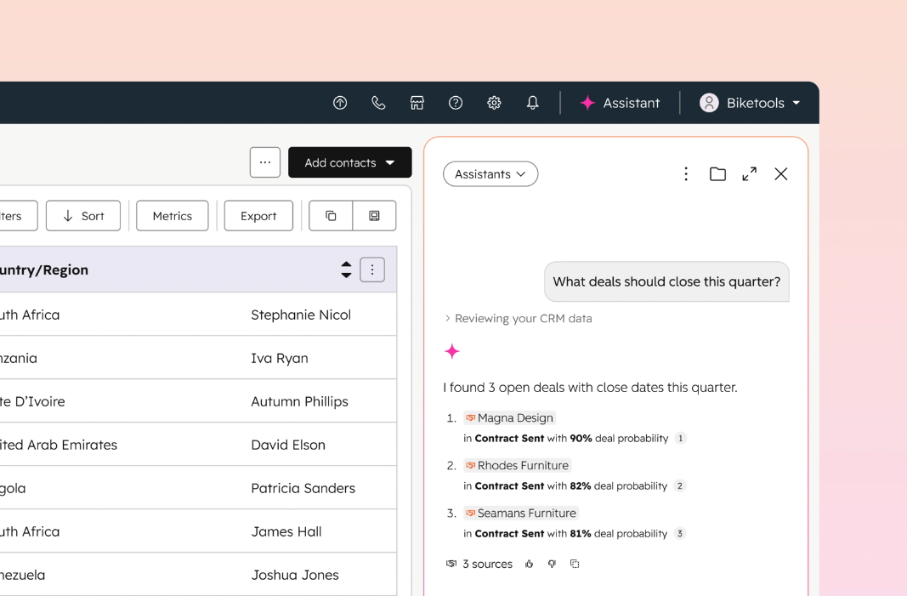Open the marketplace store icon
907x596 pixels.
click(417, 103)
